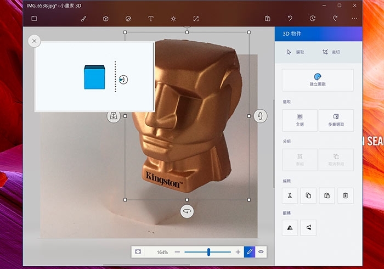
Task: Open the 3D objects tool
Action: pos(106,19)
